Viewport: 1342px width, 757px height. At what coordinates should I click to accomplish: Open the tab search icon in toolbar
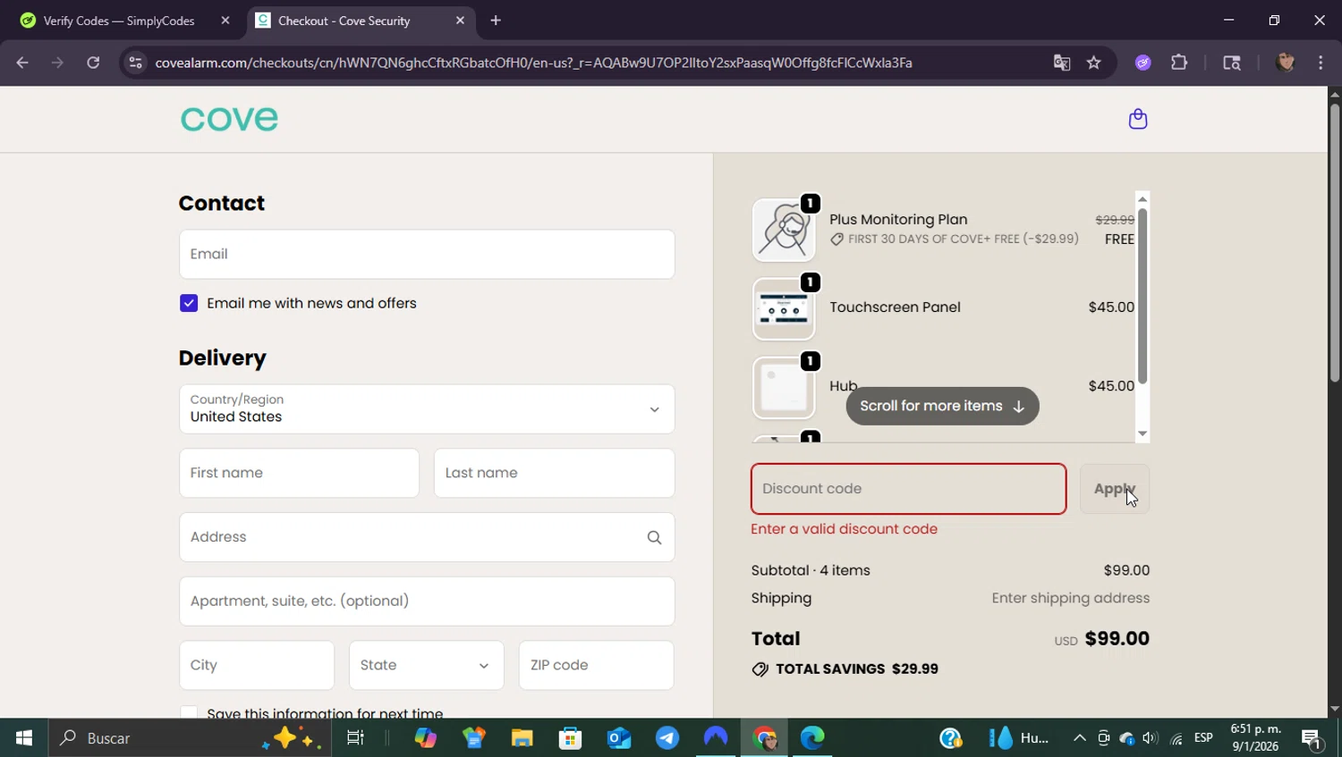1232,63
